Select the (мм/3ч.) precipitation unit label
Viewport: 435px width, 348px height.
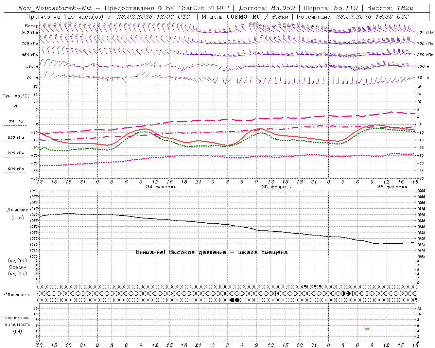click(18, 261)
